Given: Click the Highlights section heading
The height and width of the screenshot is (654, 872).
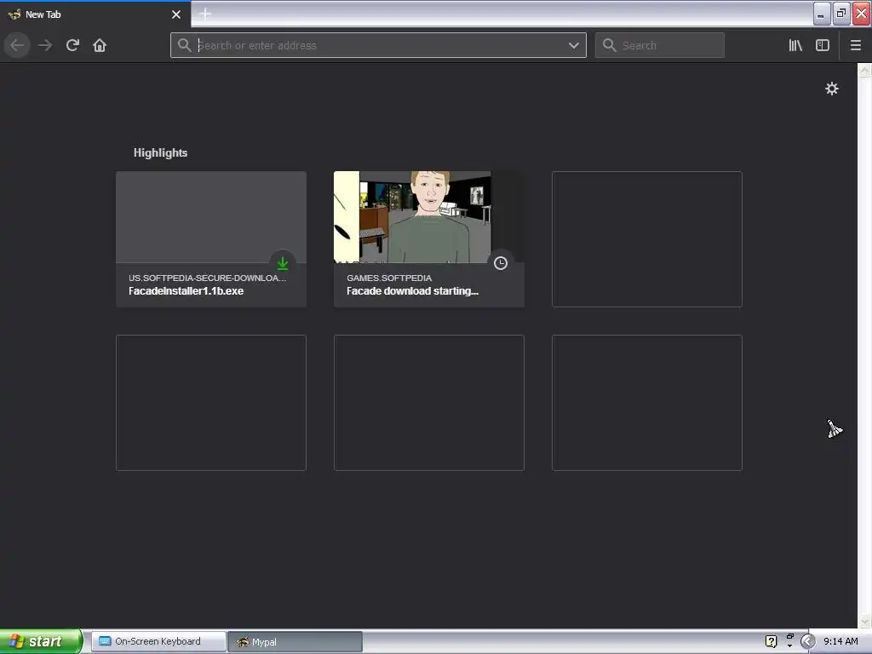Looking at the screenshot, I should tap(160, 153).
